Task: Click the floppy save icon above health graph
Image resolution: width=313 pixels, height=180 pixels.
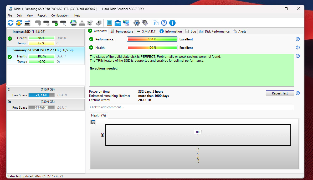Action: pos(93,122)
